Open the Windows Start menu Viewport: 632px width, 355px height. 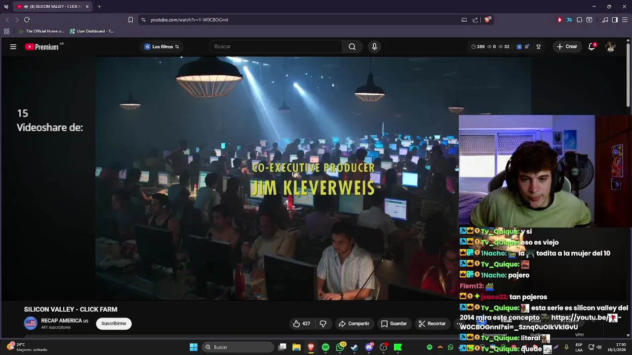(x=194, y=347)
